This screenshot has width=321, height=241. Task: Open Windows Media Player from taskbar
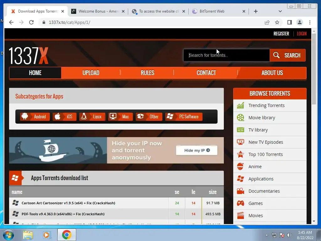click(47, 235)
